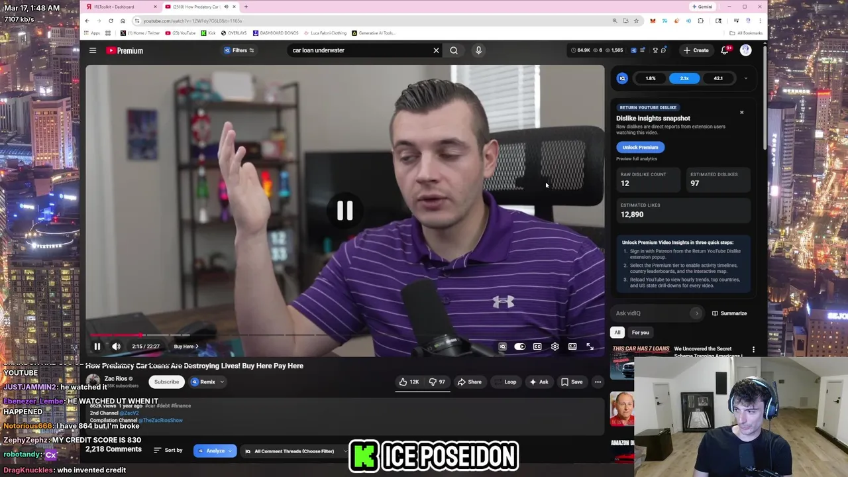Pause the video with the control bar button
This screenshot has width=848, height=477.
pyautogui.click(x=97, y=346)
